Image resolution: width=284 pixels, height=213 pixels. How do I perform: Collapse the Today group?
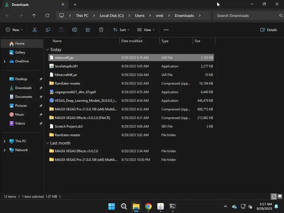(47, 50)
